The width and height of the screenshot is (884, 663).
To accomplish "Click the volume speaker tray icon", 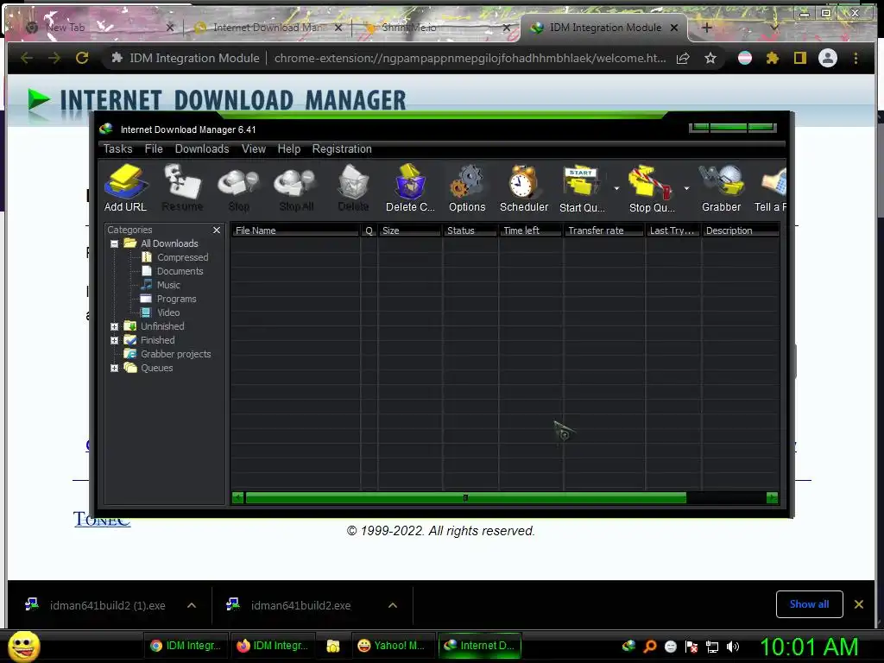I will coord(733,647).
